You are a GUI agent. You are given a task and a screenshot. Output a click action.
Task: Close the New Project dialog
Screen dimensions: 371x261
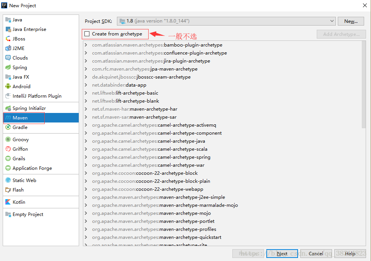pyautogui.click(x=365, y=5)
